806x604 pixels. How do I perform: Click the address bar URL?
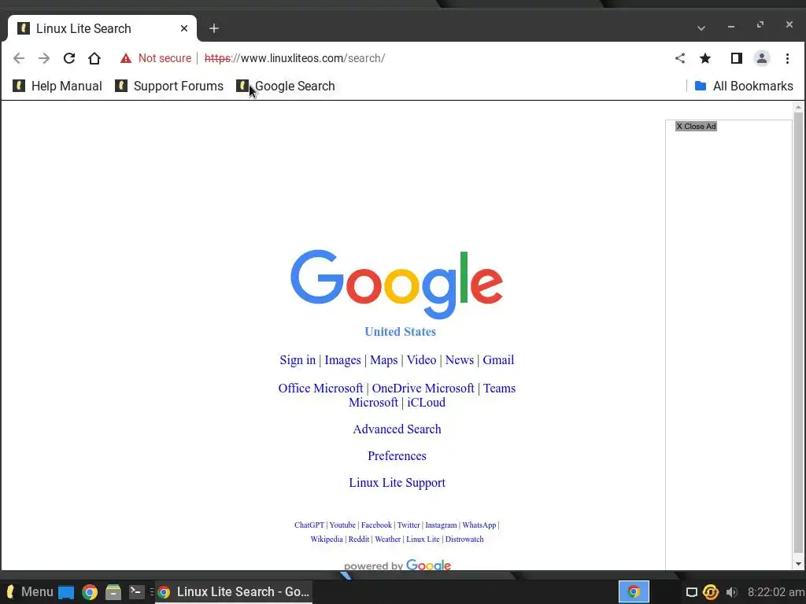294,58
